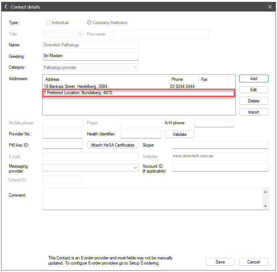Viewport: 277px width, 272px height.
Task: Click phone number 03 9244 0444
Action: [182, 86]
